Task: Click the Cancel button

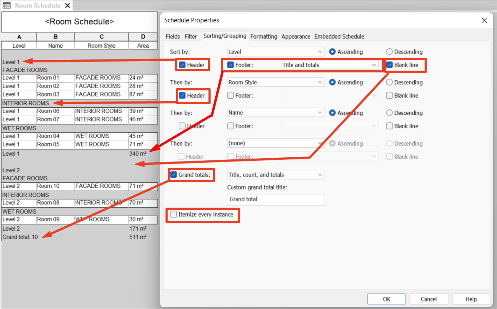Action: coord(429,299)
